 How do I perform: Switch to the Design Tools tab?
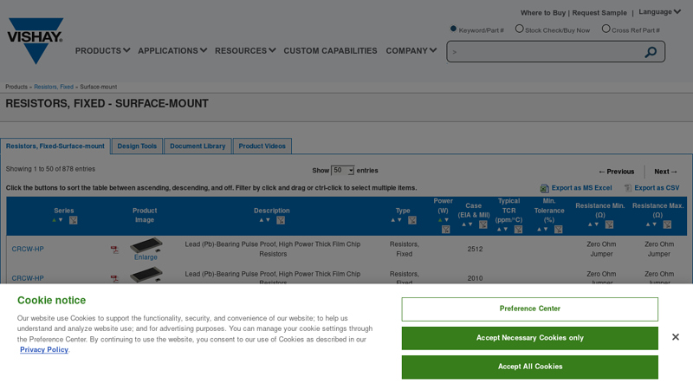(x=137, y=146)
